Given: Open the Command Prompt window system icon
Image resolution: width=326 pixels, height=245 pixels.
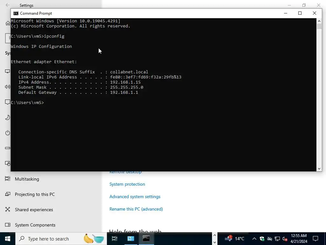Looking at the screenshot, I should 16,13.
